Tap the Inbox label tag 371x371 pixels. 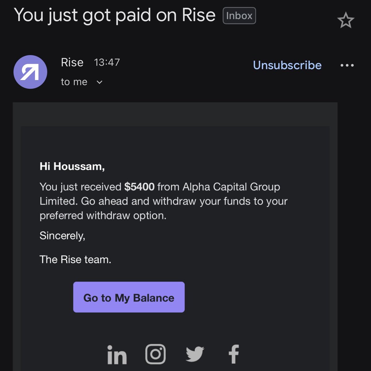(239, 15)
